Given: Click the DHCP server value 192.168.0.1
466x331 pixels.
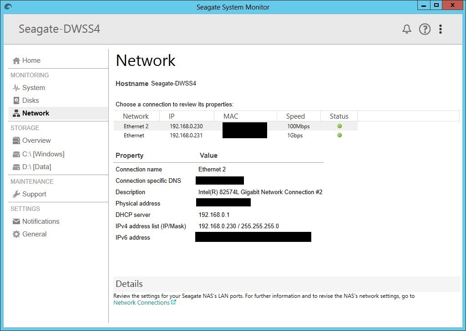Looking at the screenshot, I should tap(214, 215).
